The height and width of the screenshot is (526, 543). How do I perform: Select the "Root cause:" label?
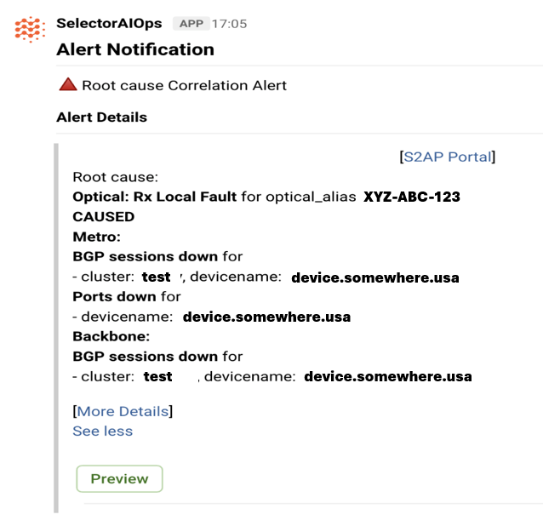click(115, 177)
